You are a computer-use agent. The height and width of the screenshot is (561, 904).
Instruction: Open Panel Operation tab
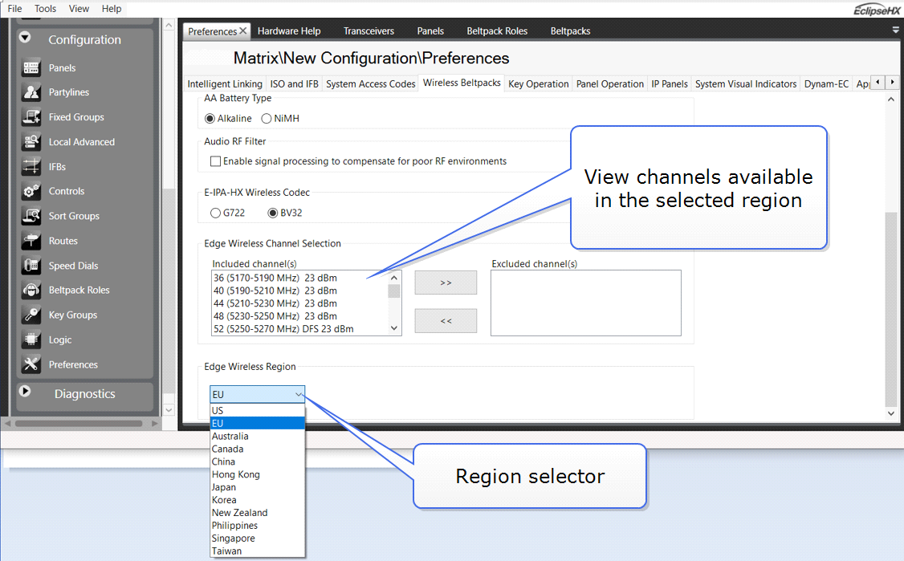point(610,84)
